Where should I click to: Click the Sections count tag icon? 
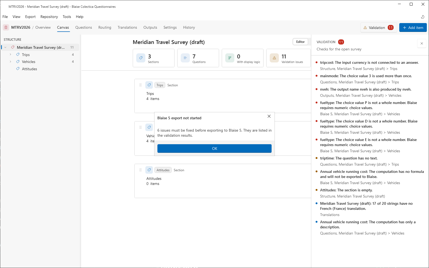click(141, 58)
